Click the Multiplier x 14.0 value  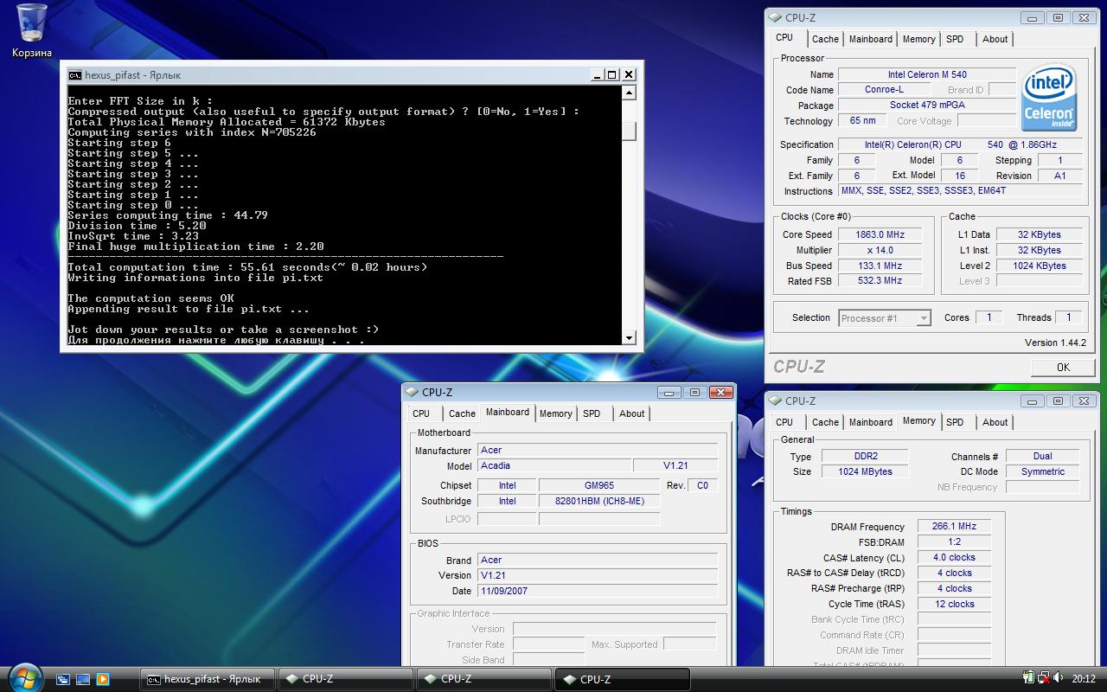(880, 250)
